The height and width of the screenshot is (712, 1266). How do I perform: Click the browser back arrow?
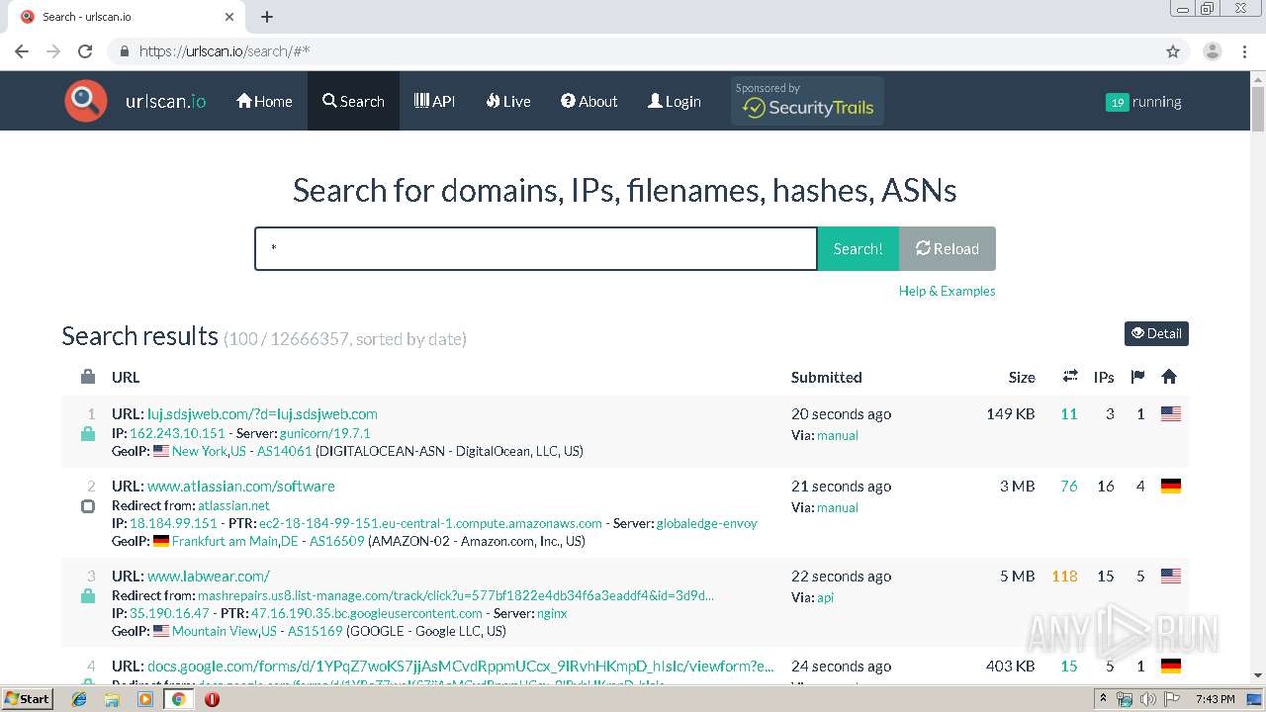(x=22, y=51)
